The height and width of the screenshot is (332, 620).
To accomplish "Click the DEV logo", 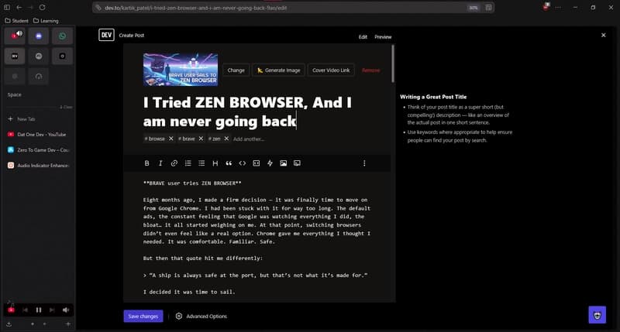I will click(x=106, y=35).
